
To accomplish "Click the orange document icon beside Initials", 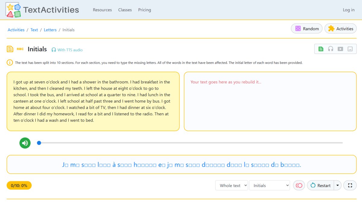I will tap(10, 49).
